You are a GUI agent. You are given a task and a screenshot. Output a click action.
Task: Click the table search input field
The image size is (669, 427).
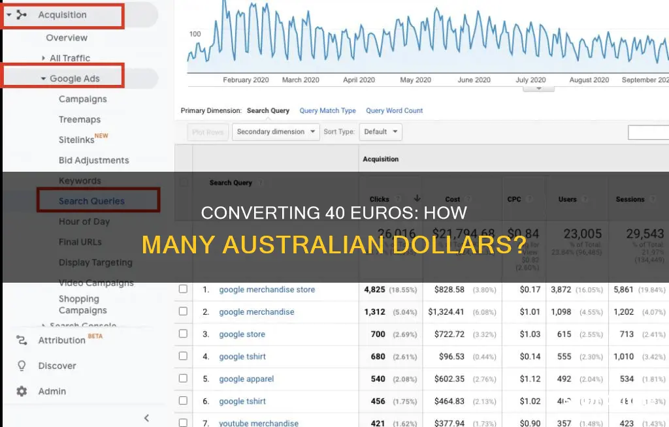[648, 133]
